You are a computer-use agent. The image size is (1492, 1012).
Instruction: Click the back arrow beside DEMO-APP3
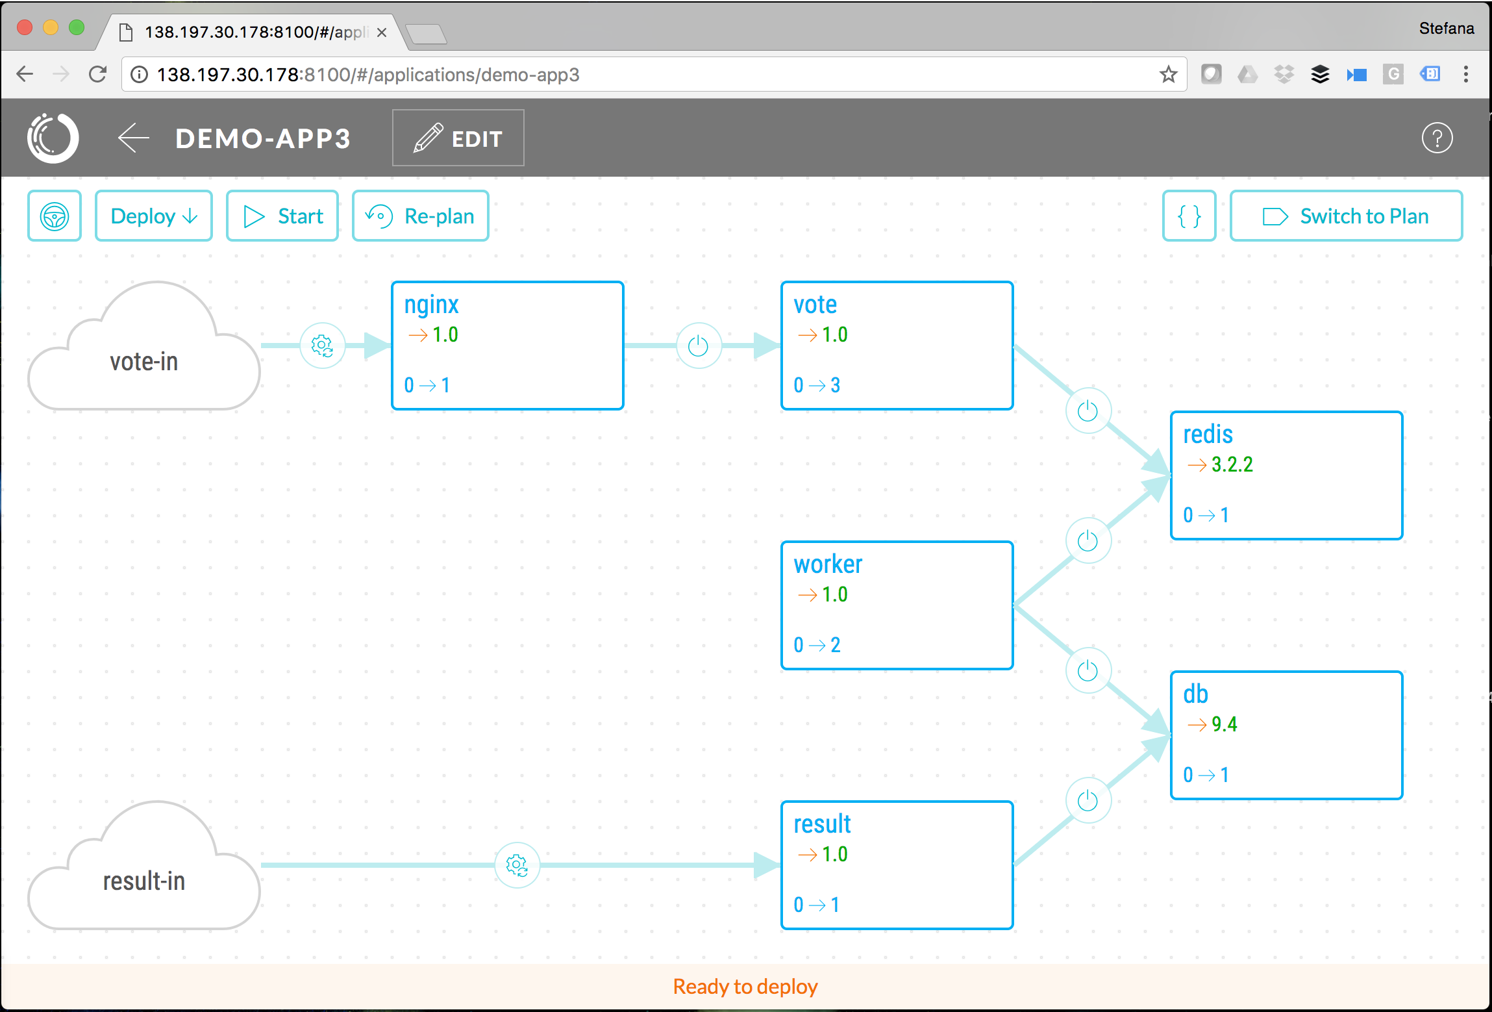(x=134, y=138)
